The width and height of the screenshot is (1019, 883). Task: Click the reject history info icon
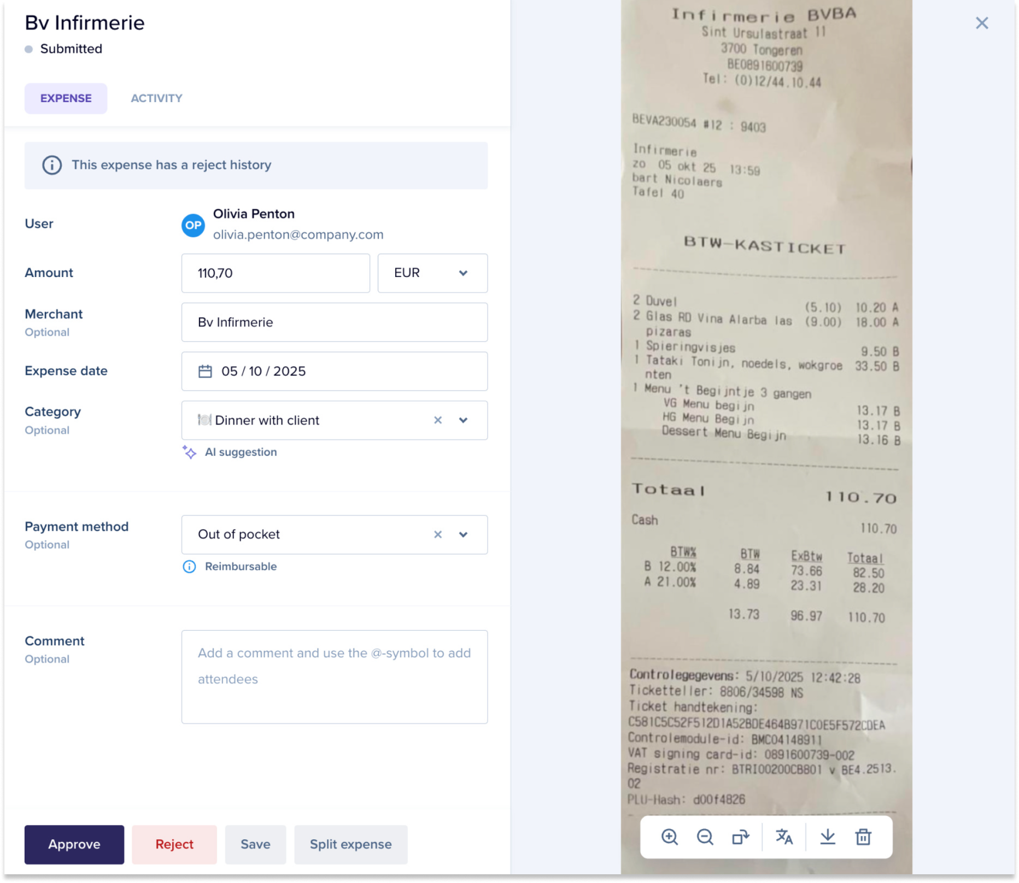[x=52, y=165]
